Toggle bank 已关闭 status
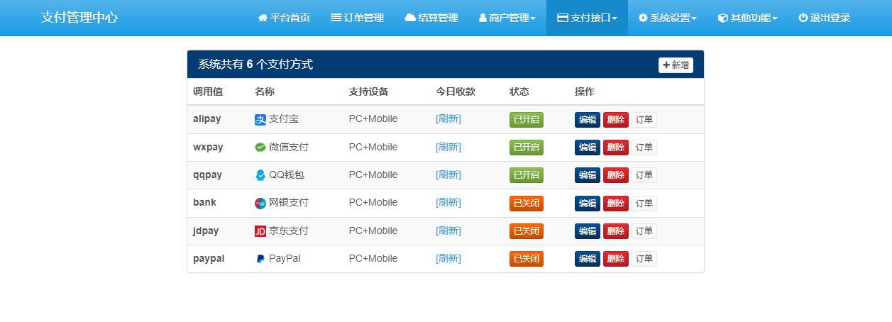Screen dimensions: 892x322 pos(527,204)
